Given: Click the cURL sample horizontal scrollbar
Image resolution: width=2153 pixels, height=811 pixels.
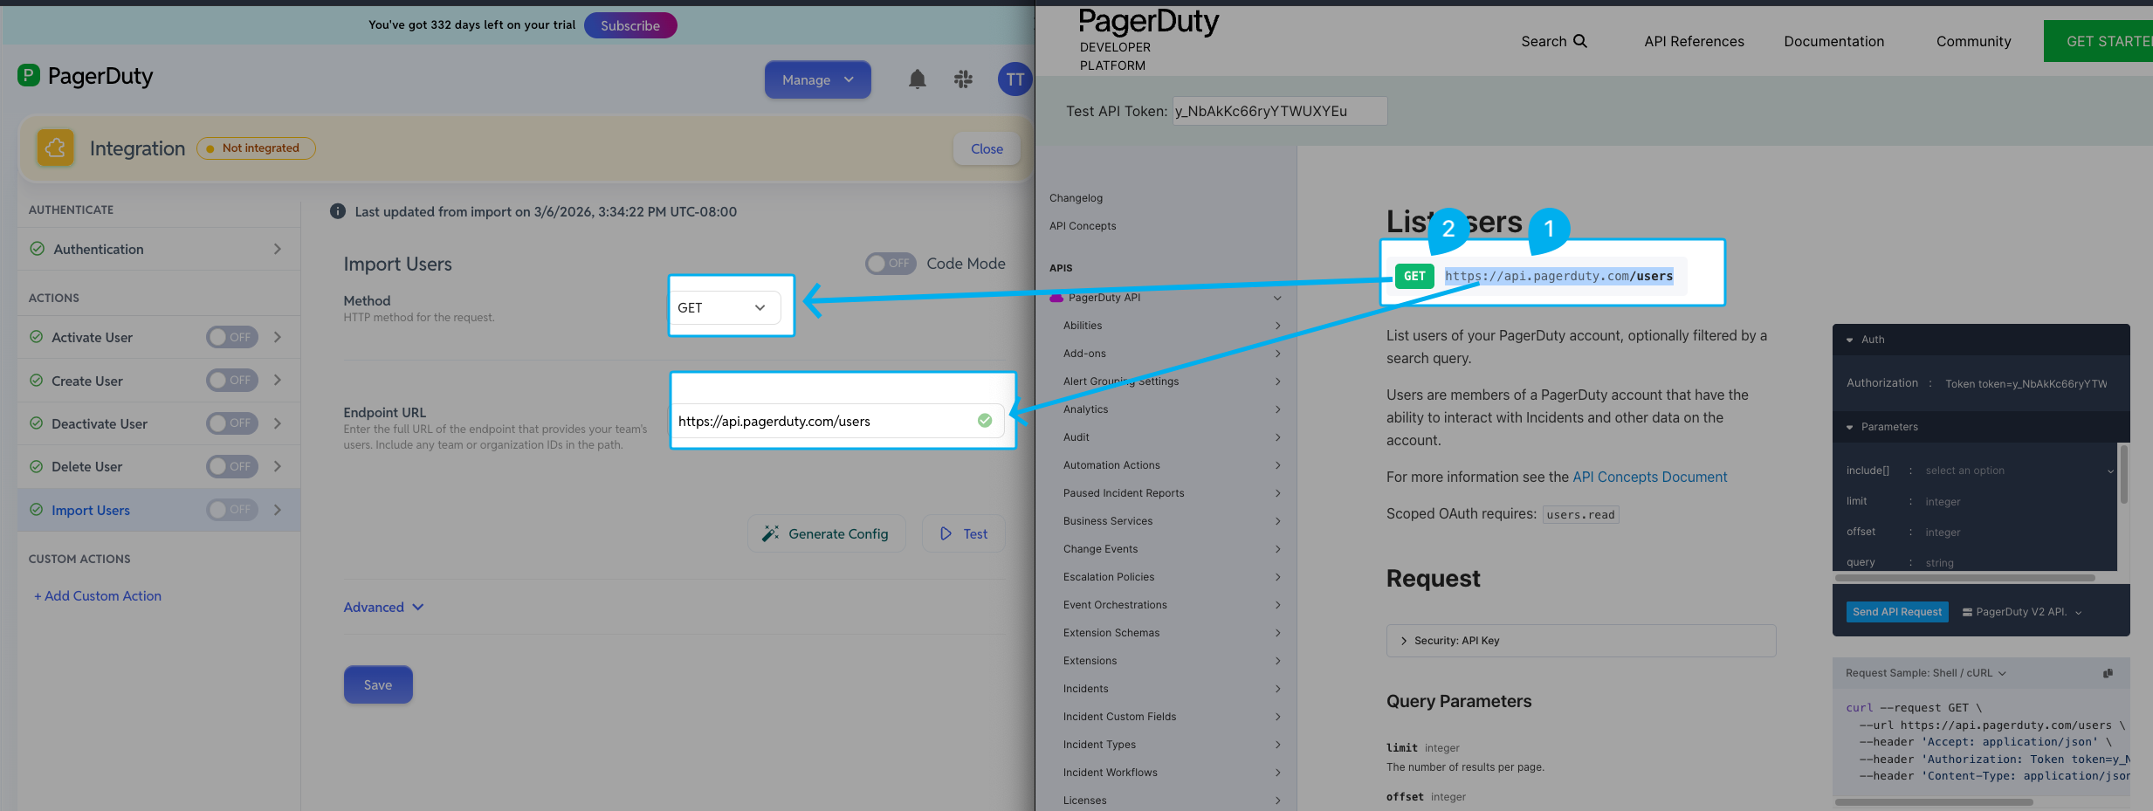Looking at the screenshot, I should point(1934,801).
